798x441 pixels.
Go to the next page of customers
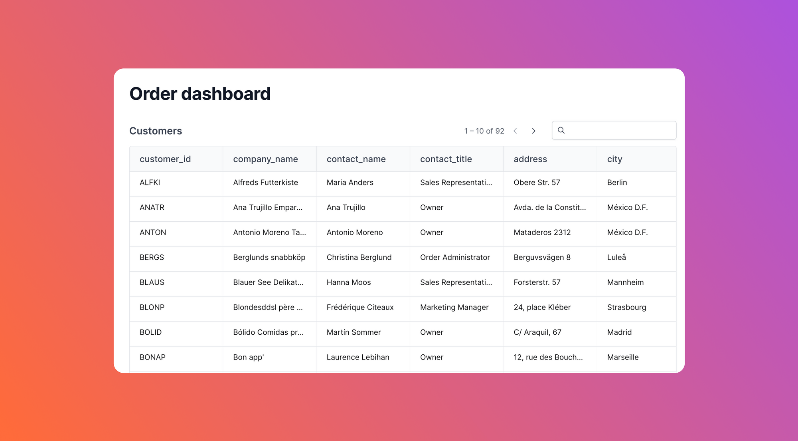(533, 131)
